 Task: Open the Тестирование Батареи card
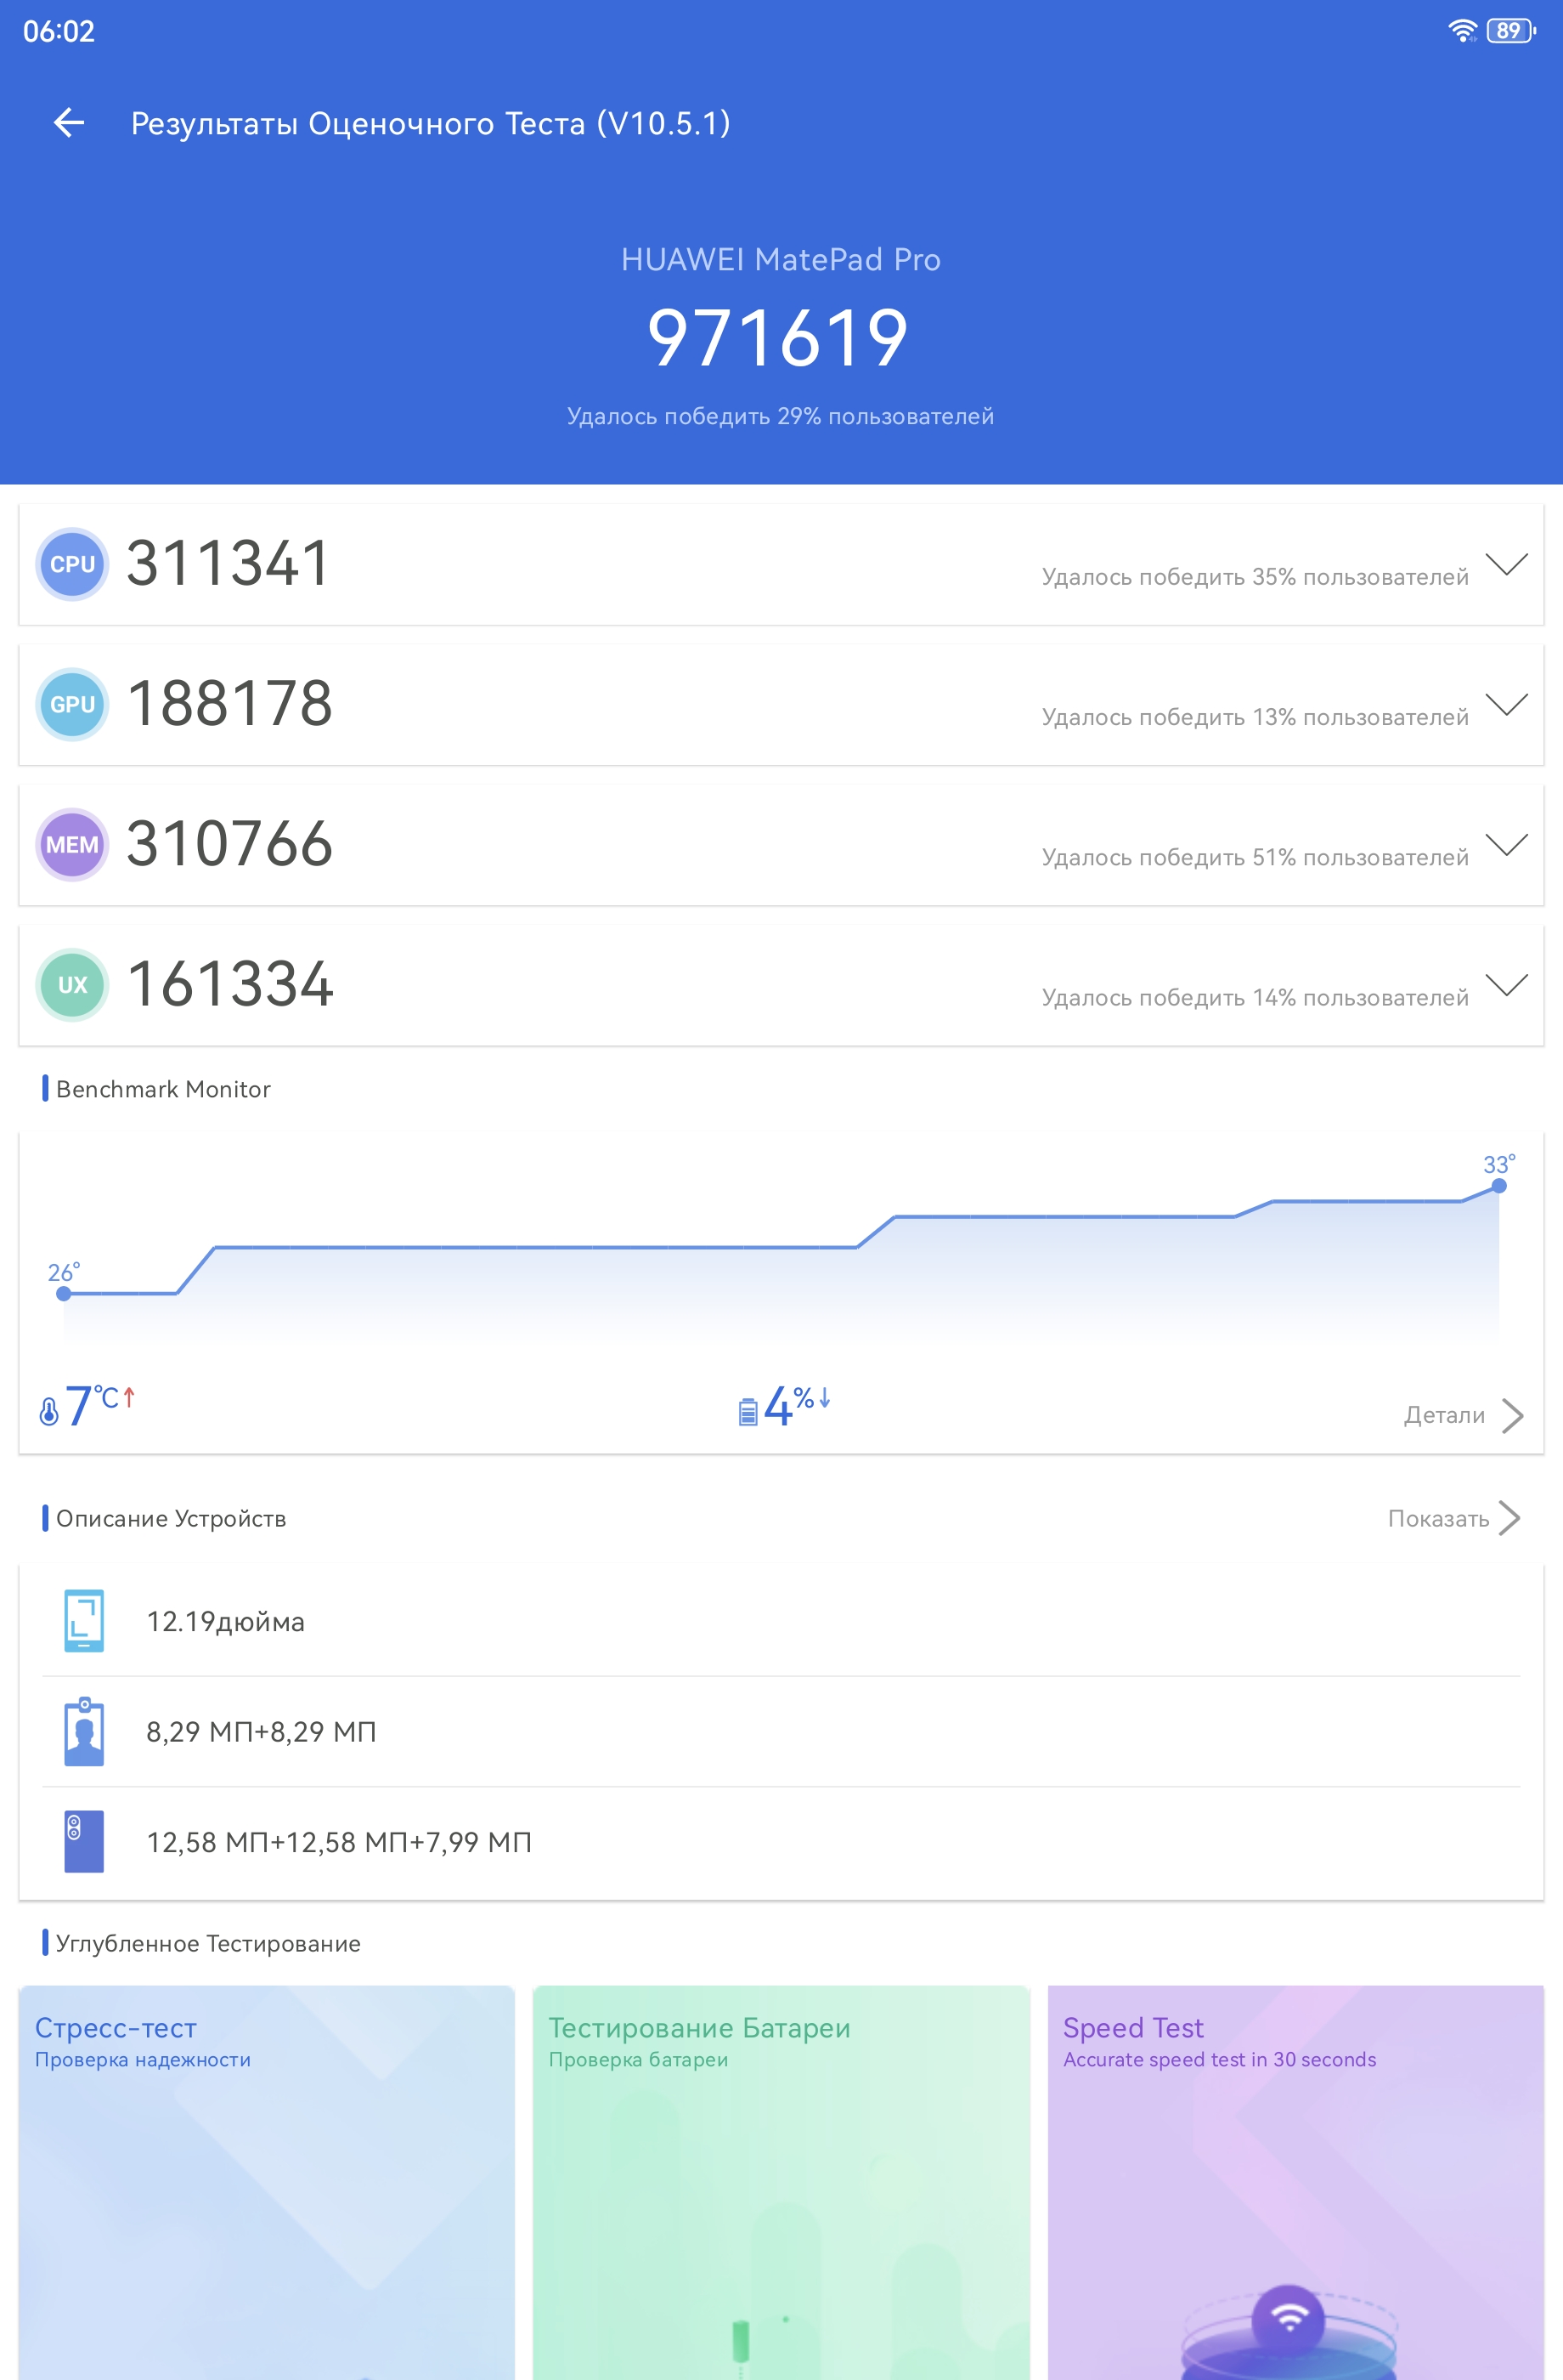[x=781, y=2182]
